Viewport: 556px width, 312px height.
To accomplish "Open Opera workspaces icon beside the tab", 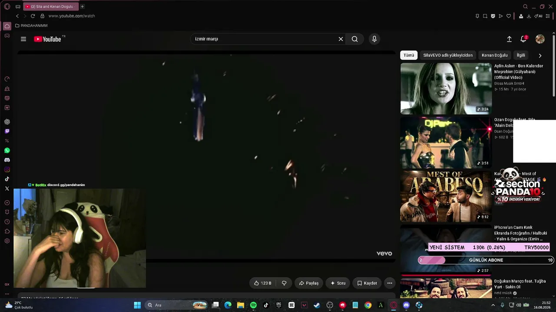I will tap(18, 6).
